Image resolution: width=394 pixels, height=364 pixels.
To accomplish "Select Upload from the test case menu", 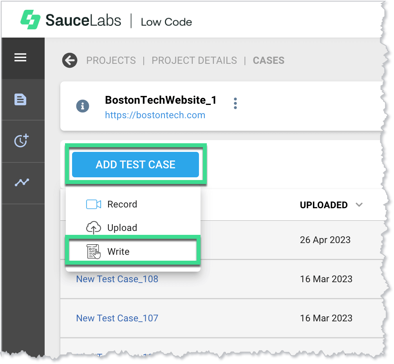I will [122, 228].
